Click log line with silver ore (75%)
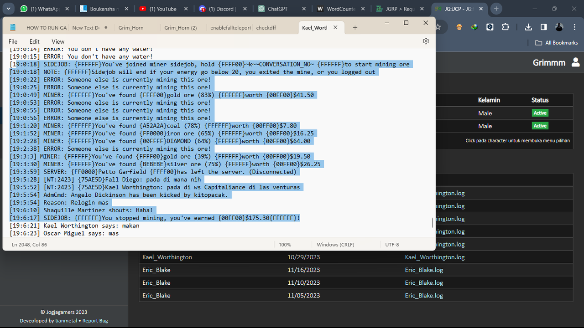584x328 pixels. (165, 164)
